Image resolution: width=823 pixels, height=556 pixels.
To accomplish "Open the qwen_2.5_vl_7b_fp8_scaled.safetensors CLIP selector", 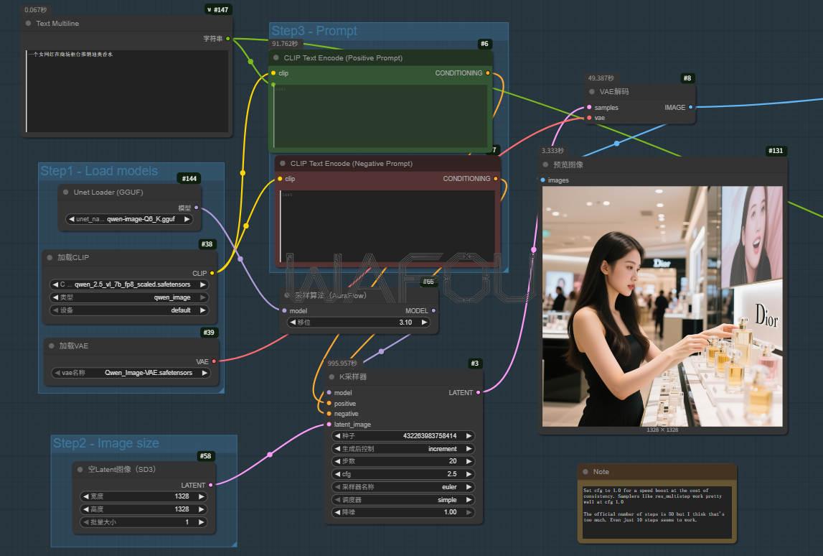I will point(128,284).
